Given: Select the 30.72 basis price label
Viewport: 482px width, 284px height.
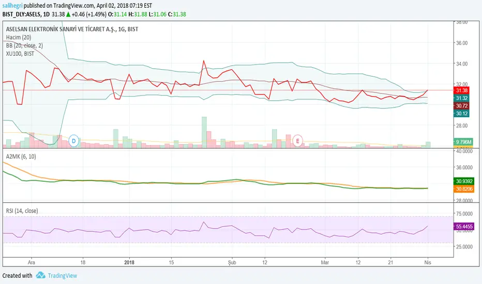Looking at the screenshot, I should click(x=461, y=106).
